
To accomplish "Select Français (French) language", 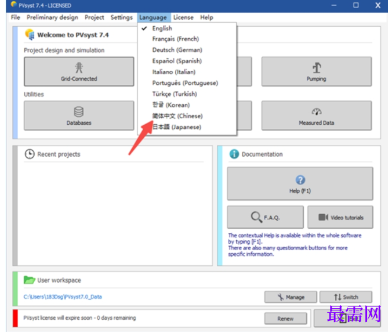I will (x=187, y=39).
